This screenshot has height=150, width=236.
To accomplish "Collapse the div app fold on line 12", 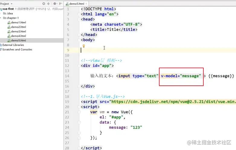I will [x=79, y=66].
